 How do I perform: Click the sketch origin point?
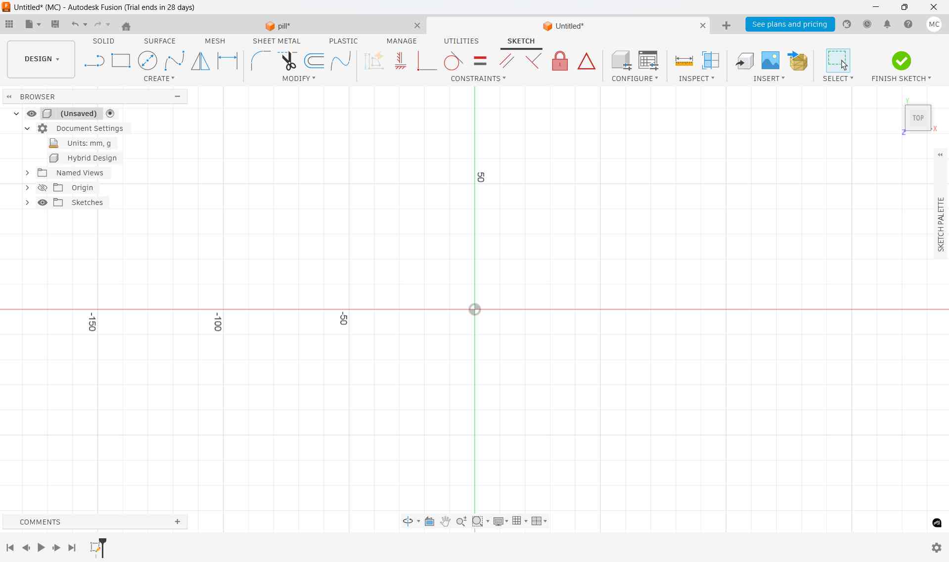coord(475,310)
